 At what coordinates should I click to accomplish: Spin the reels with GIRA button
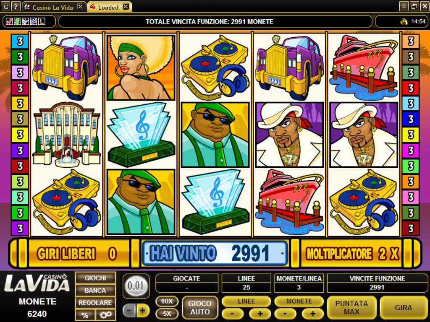click(x=404, y=307)
